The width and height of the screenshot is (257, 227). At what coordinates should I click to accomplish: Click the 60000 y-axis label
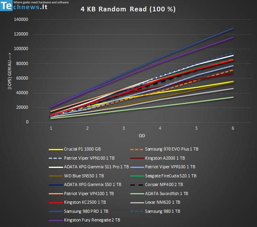(x=22, y=78)
